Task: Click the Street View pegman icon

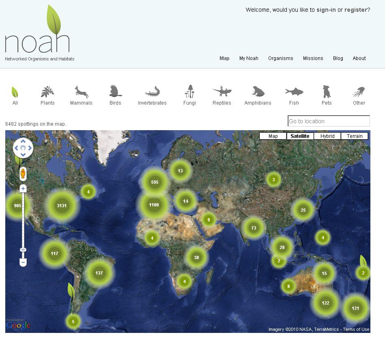Action: tap(23, 174)
